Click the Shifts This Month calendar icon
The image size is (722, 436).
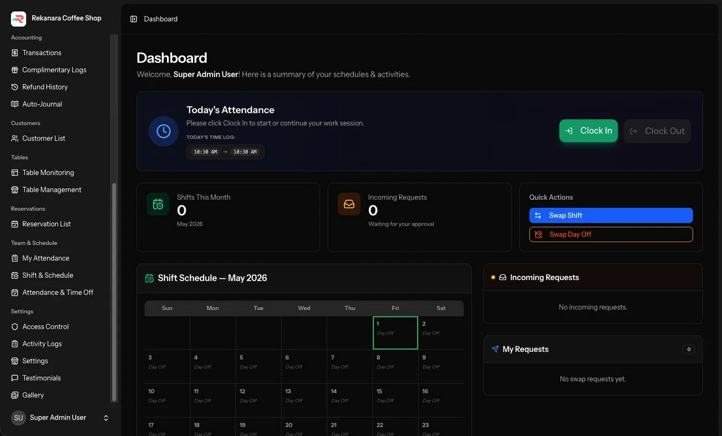[158, 204]
